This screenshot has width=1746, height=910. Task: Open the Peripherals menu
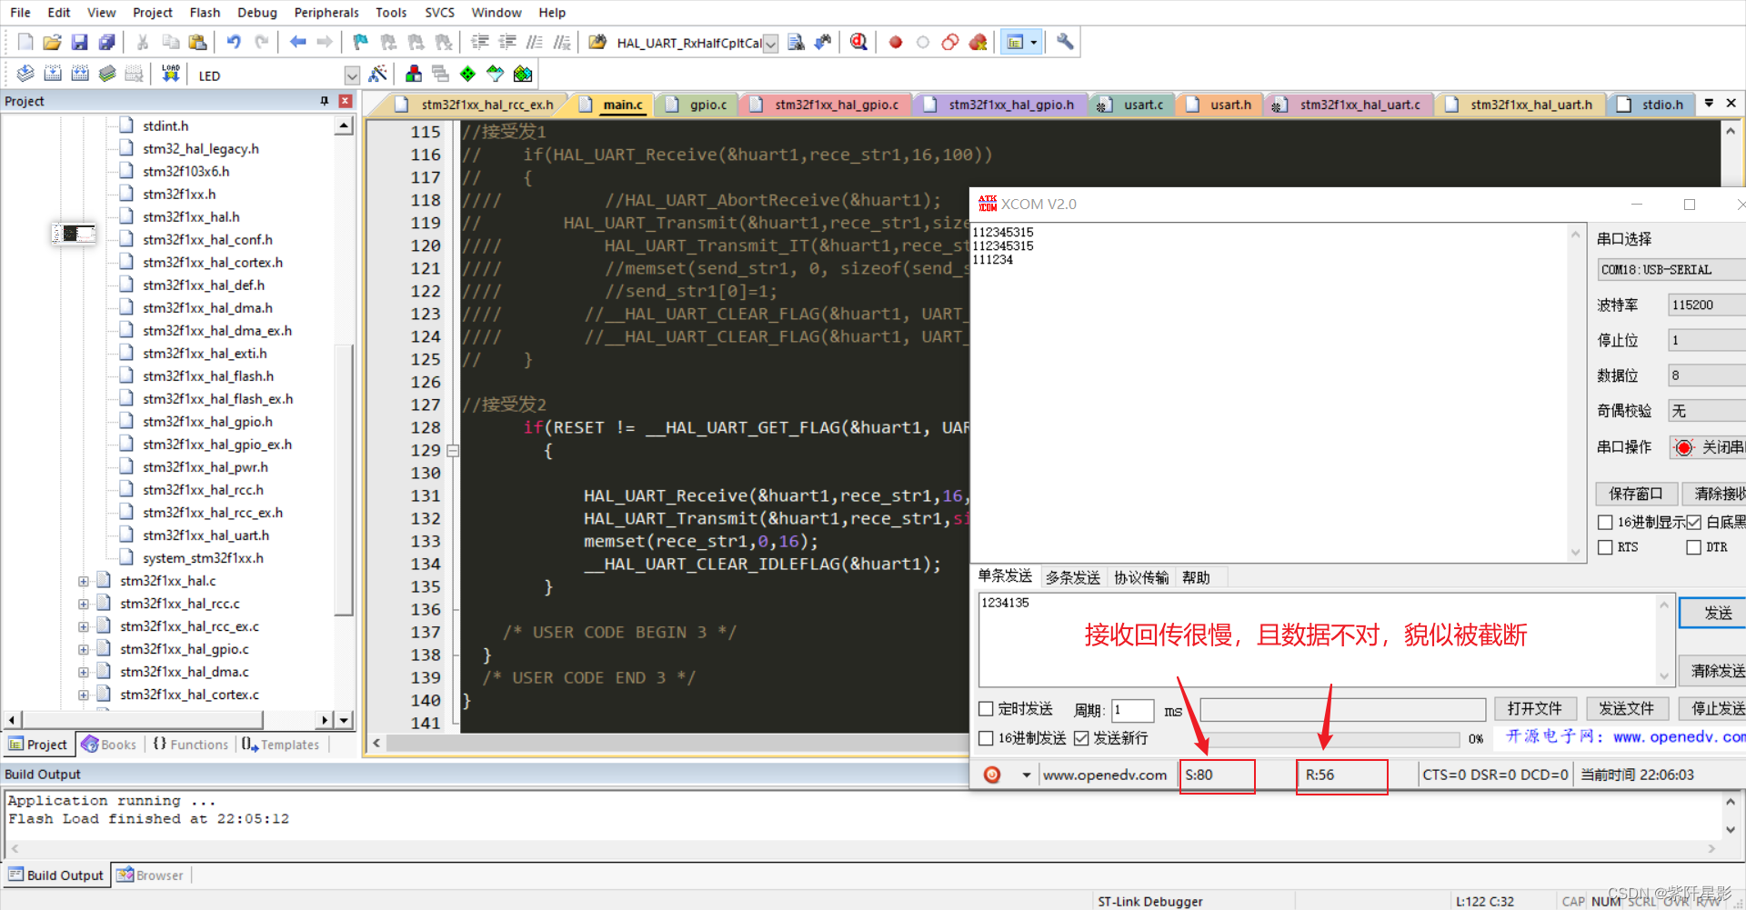tap(326, 13)
